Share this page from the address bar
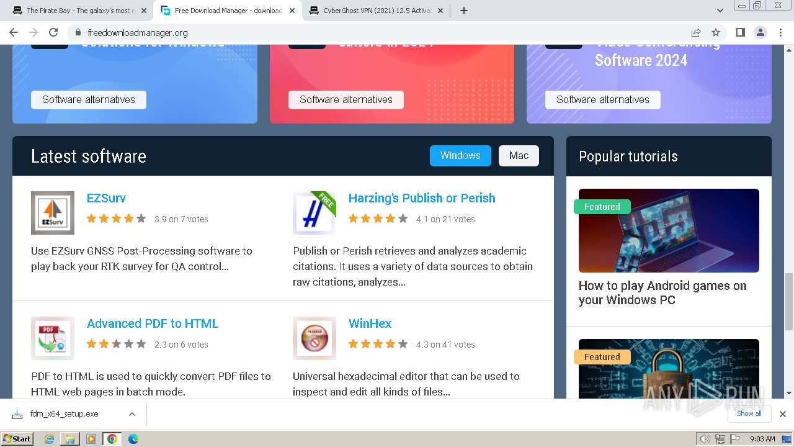Screen dimensions: 794x447 (696, 32)
